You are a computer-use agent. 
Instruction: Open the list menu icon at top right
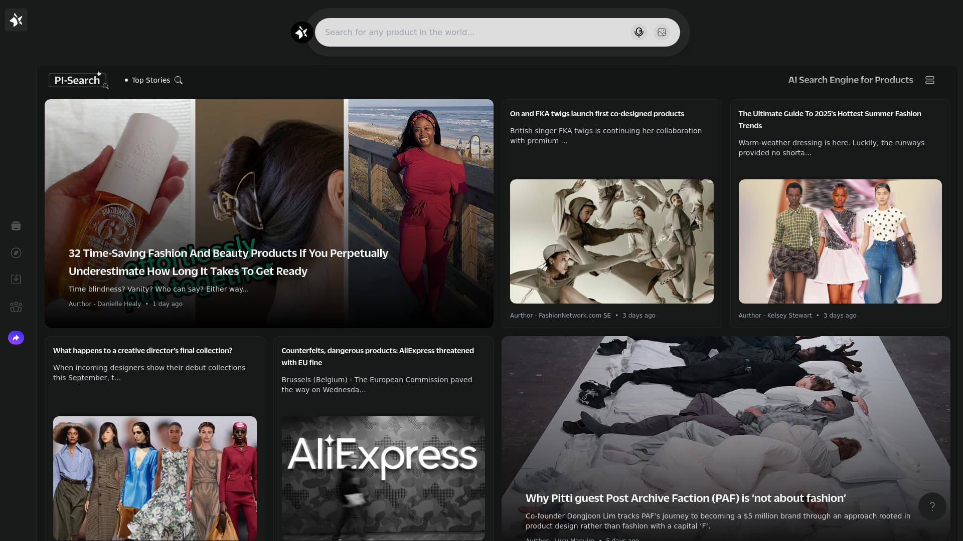coord(929,80)
